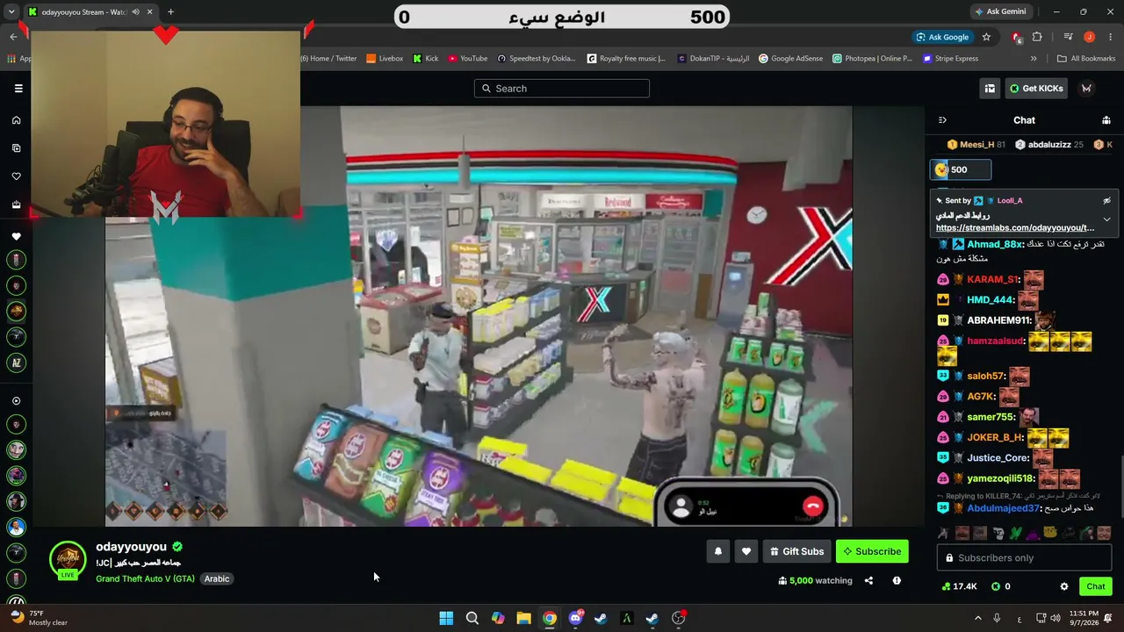Click the Subscribers only chat input
The image size is (1124, 632).
click(1024, 558)
